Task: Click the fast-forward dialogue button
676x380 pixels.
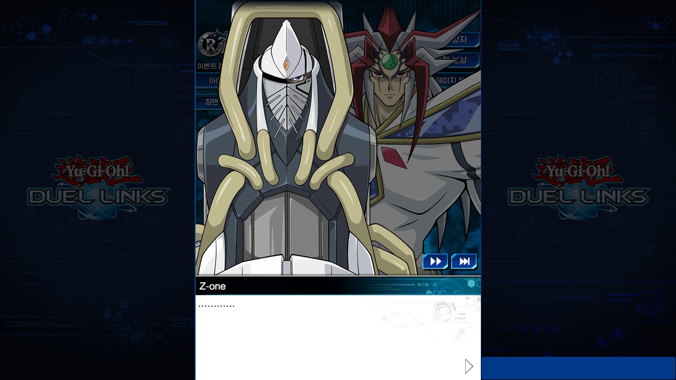Action: [435, 261]
